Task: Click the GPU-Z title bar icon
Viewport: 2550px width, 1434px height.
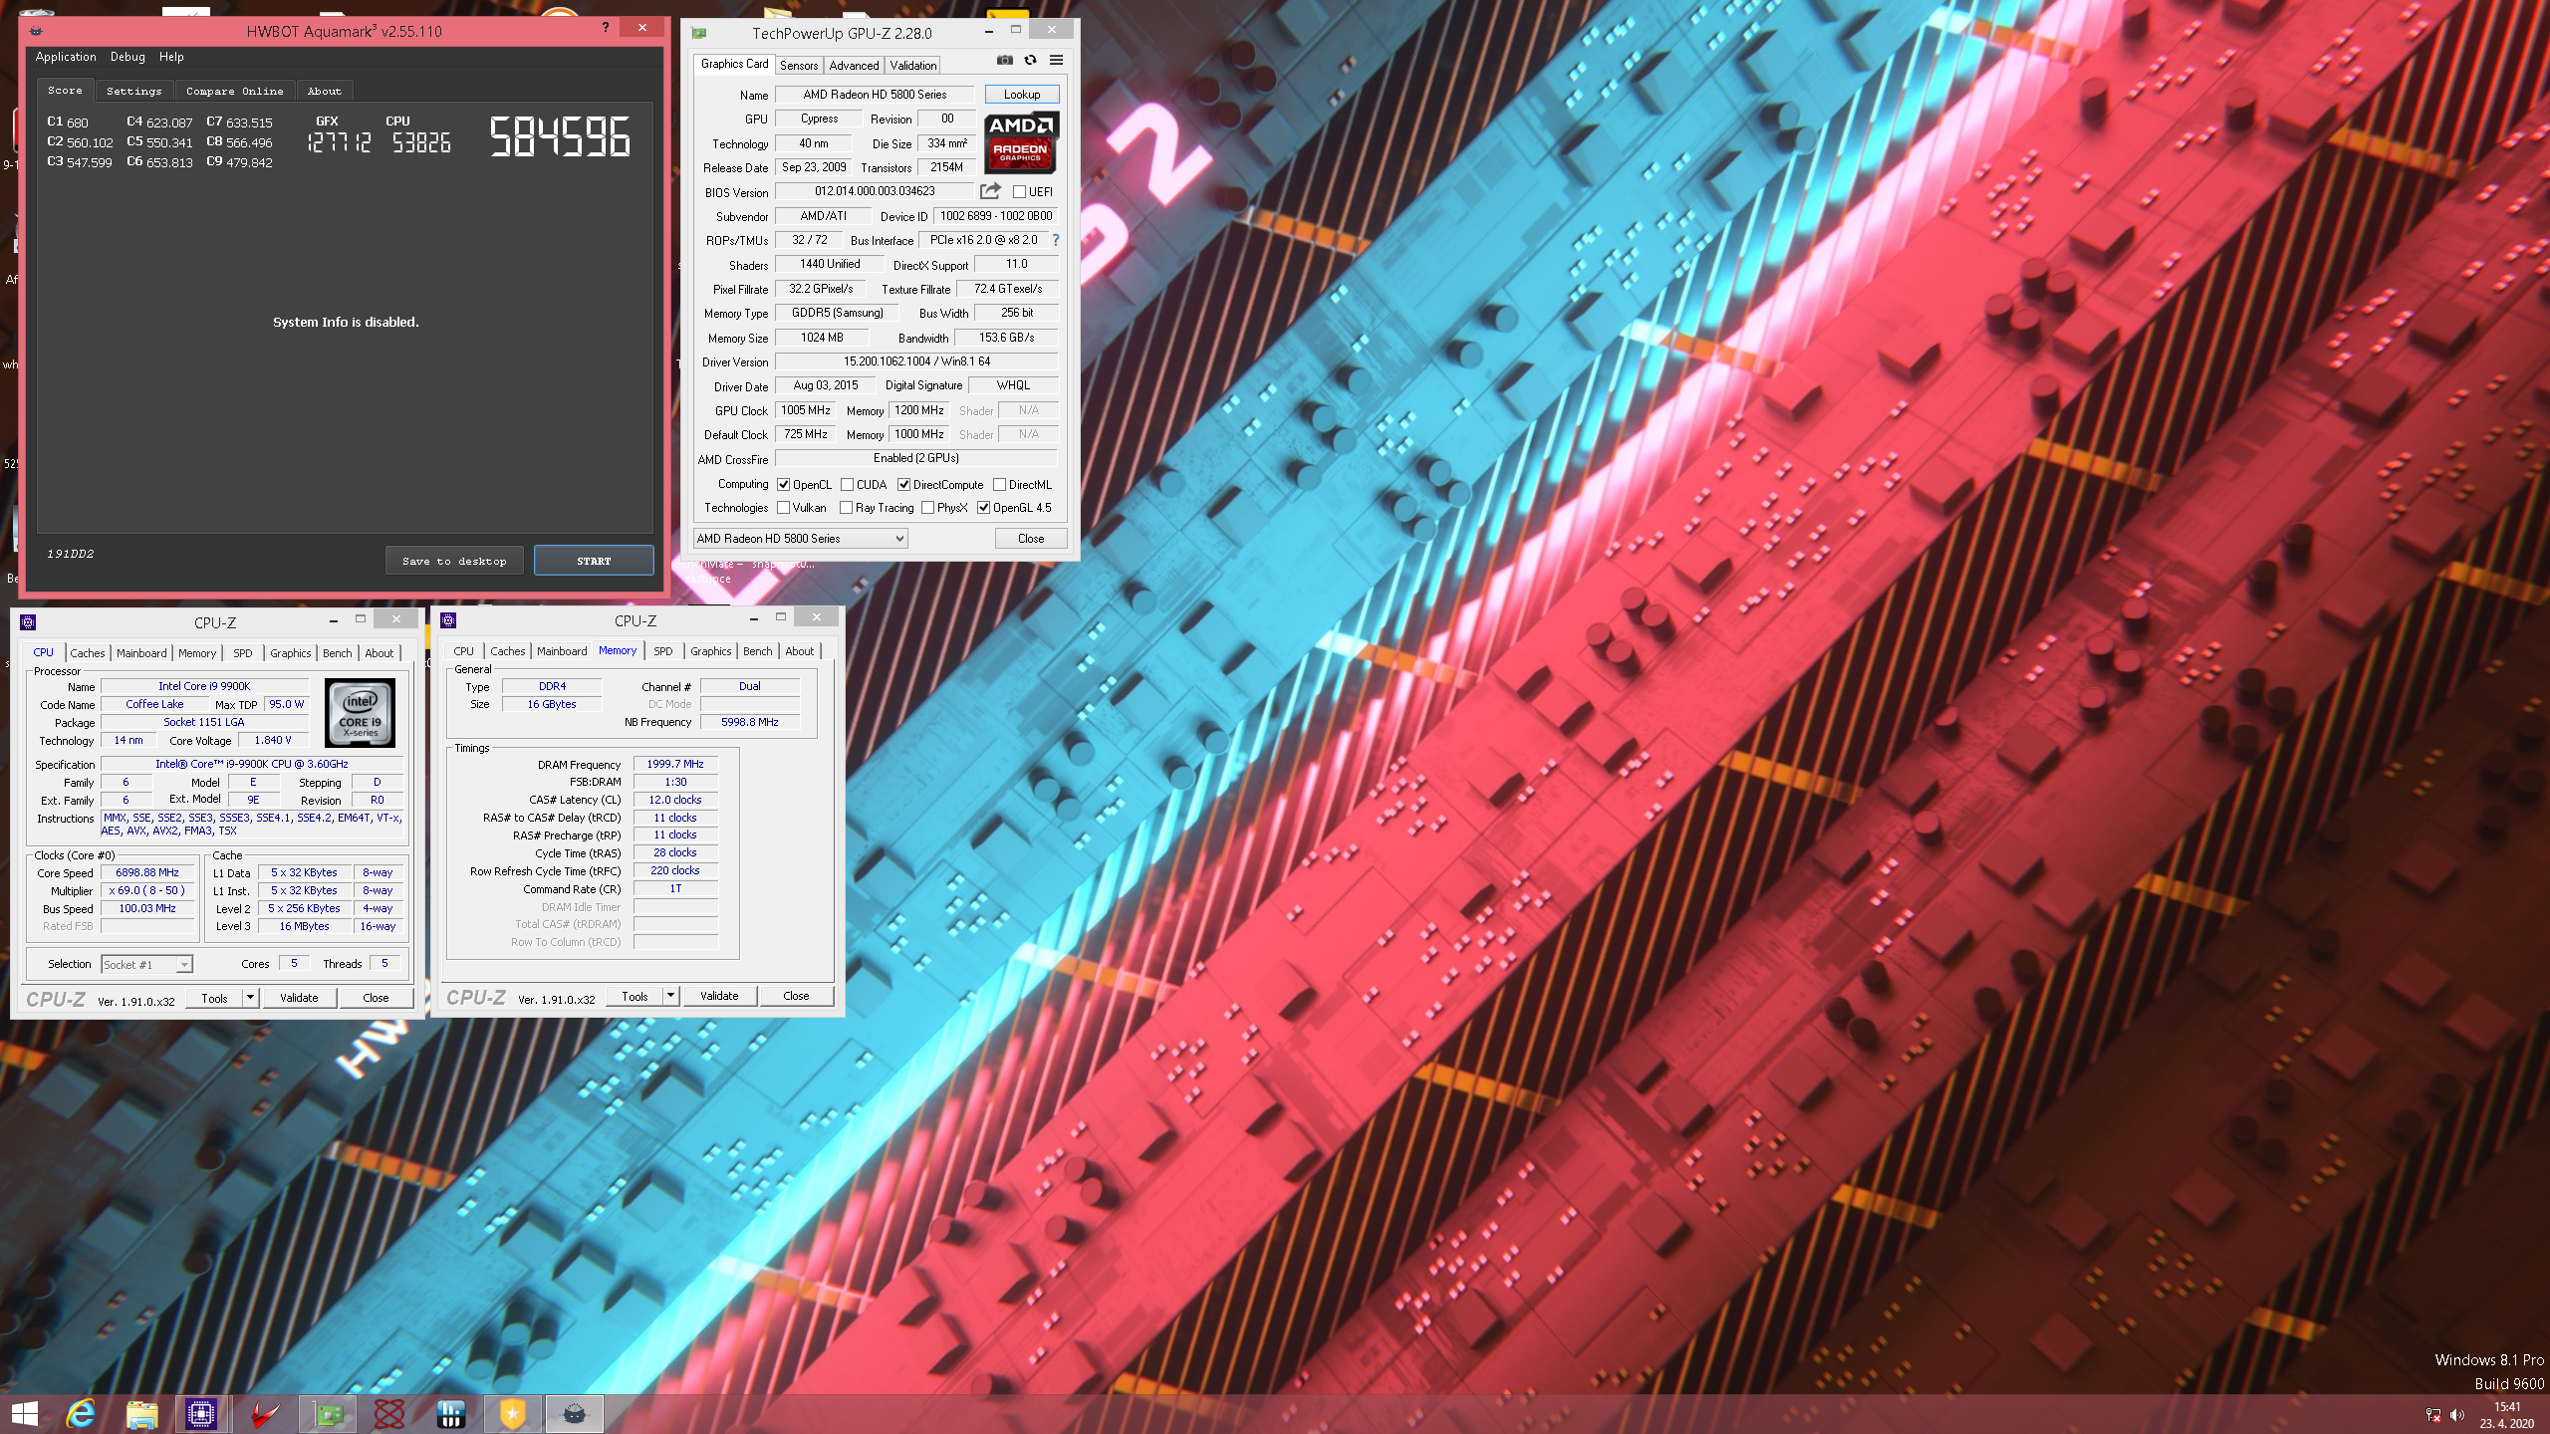Action: coord(699,33)
